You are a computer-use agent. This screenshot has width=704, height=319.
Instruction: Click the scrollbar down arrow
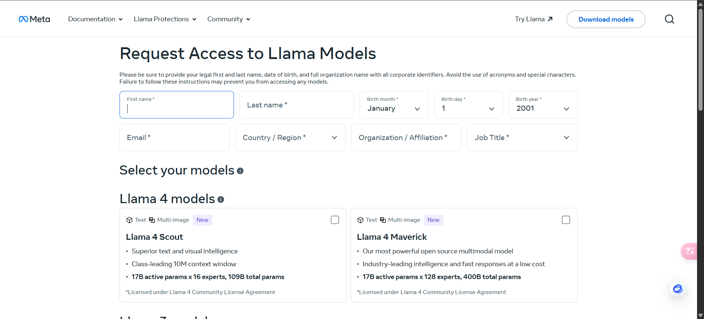coord(700,315)
